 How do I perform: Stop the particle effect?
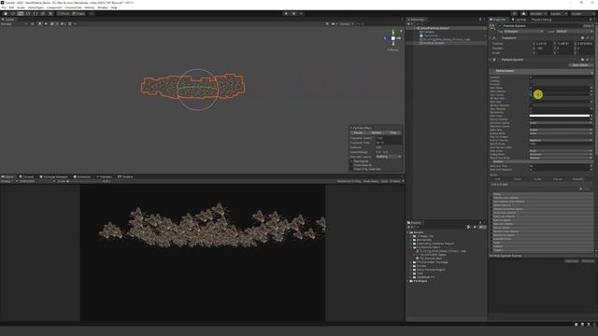coord(393,133)
